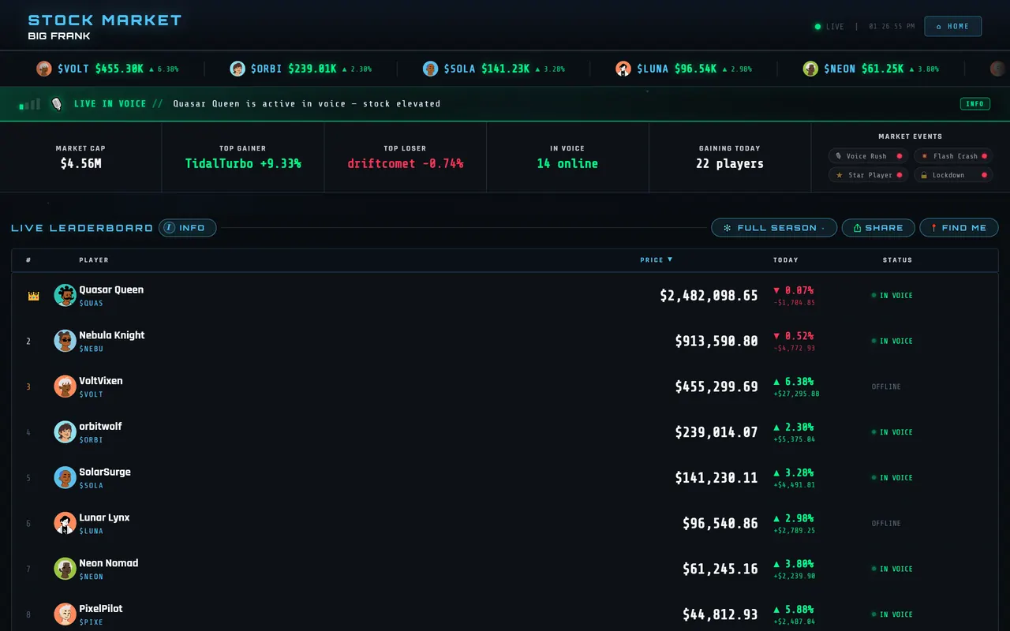Click Quasar Queen's IN VOICE status
Viewport: 1010px width, 631px height.
(892, 296)
